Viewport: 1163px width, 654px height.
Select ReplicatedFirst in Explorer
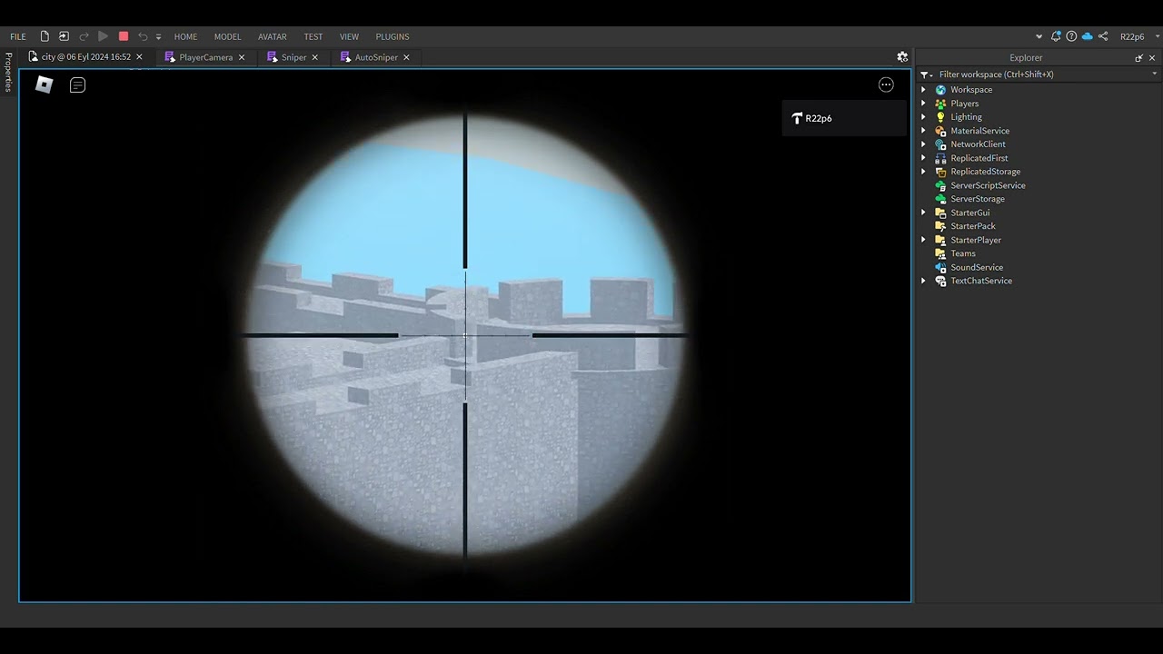(979, 158)
